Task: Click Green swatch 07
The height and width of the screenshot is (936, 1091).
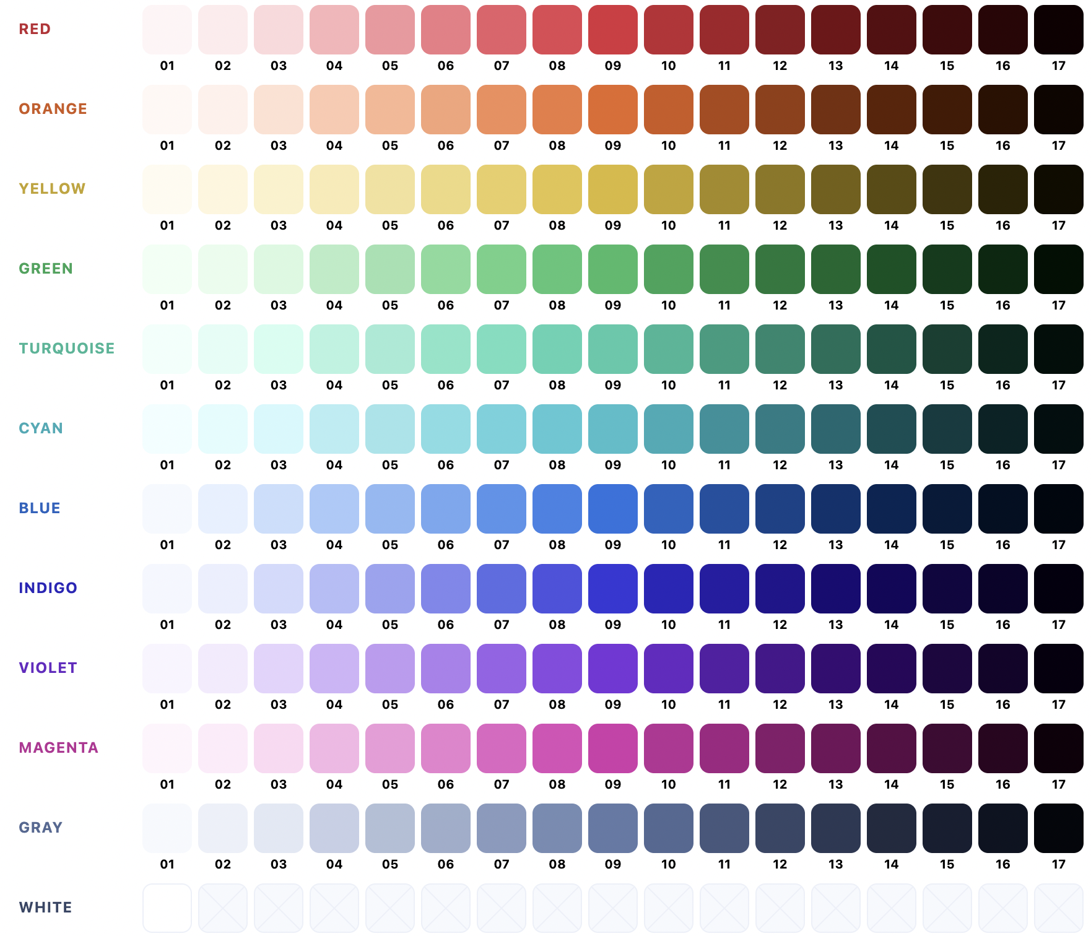Action: 502,269
